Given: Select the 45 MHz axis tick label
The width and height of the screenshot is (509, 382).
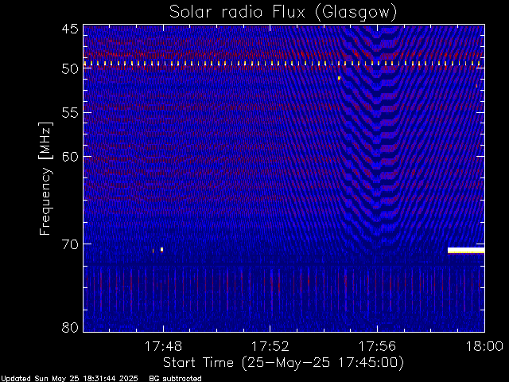Looking at the screenshot, I should (x=70, y=29).
